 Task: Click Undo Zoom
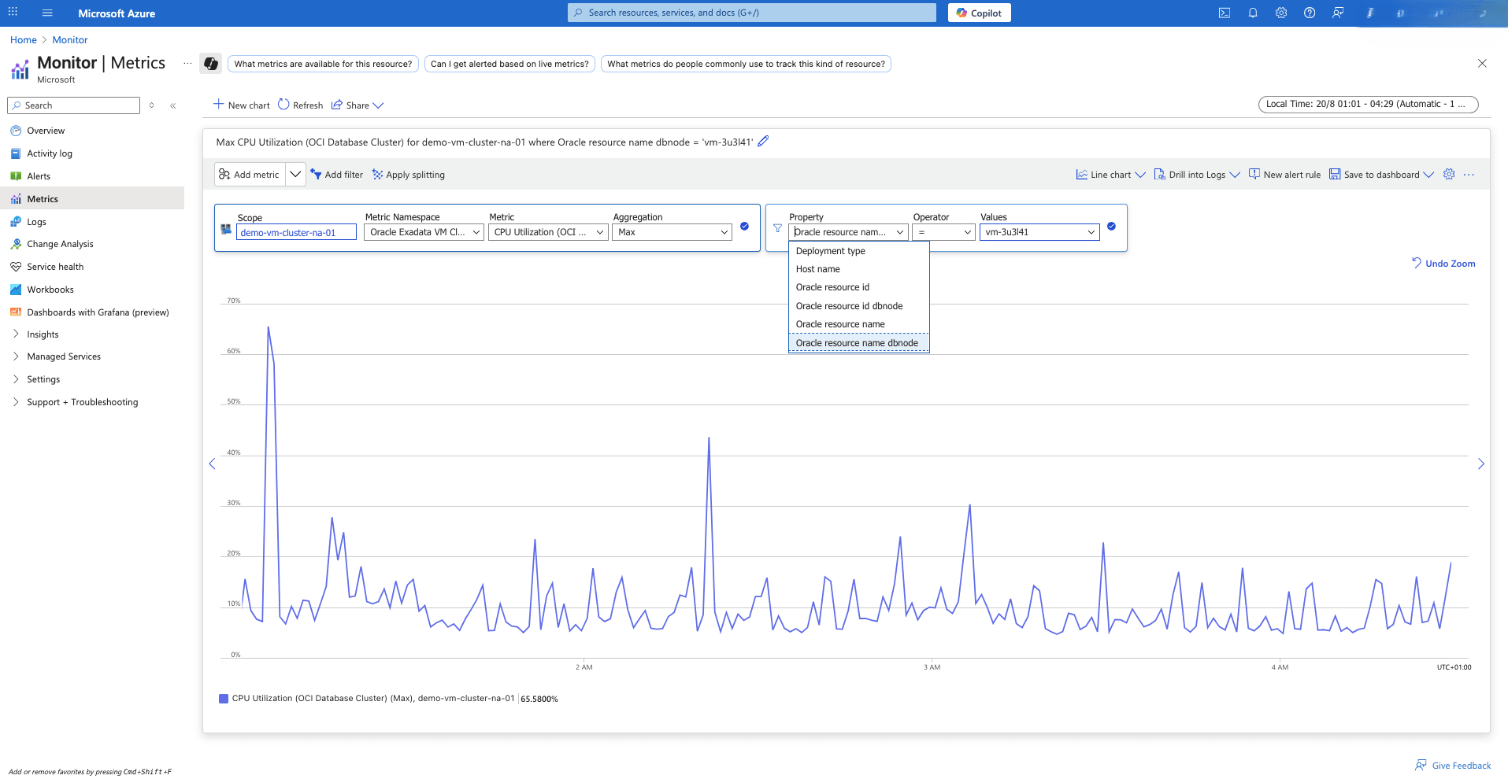1443,264
